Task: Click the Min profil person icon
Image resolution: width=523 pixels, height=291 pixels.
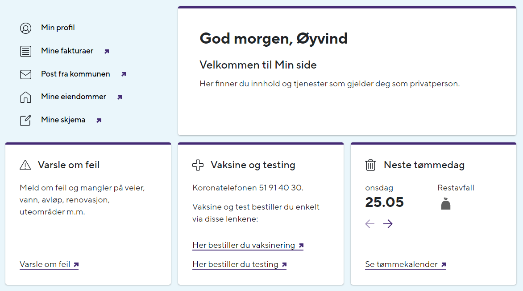Action: click(x=25, y=28)
